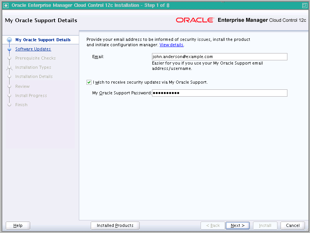Click the Software Updates step marker dot
The width and height of the screenshot is (310, 233).
click(9, 49)
